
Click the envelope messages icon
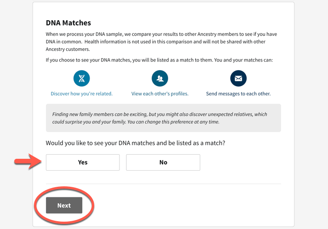coord(238,78)
